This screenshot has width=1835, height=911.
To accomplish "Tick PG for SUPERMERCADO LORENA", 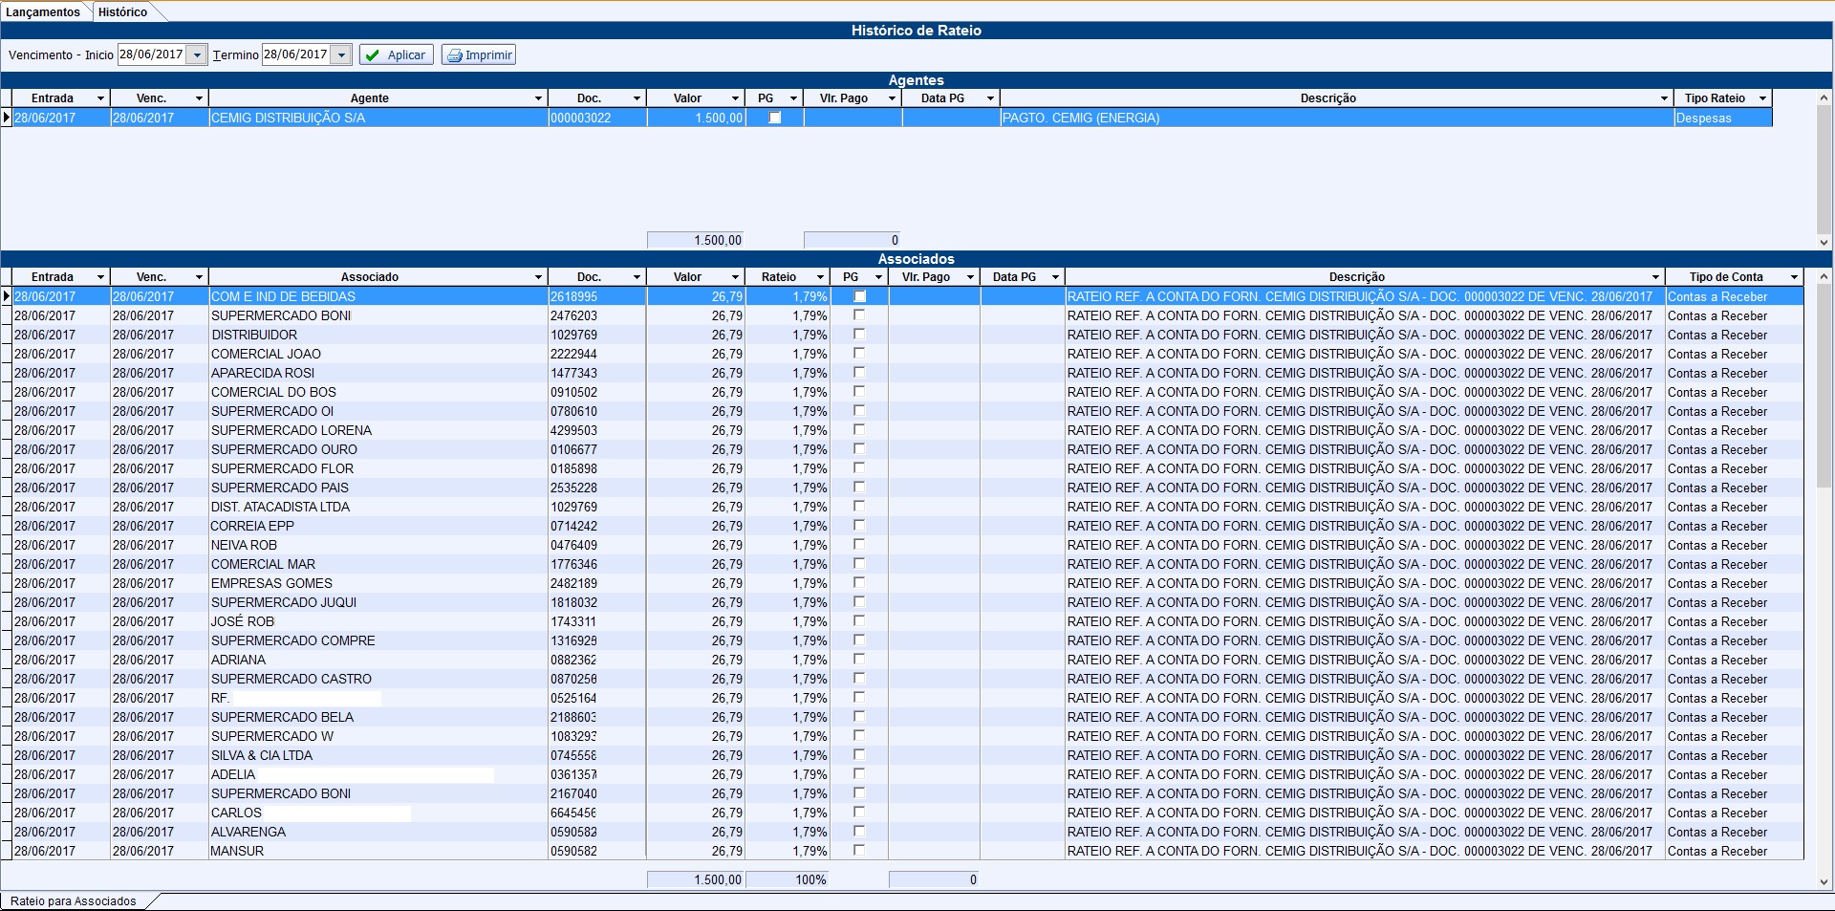I will coord(859,430).
